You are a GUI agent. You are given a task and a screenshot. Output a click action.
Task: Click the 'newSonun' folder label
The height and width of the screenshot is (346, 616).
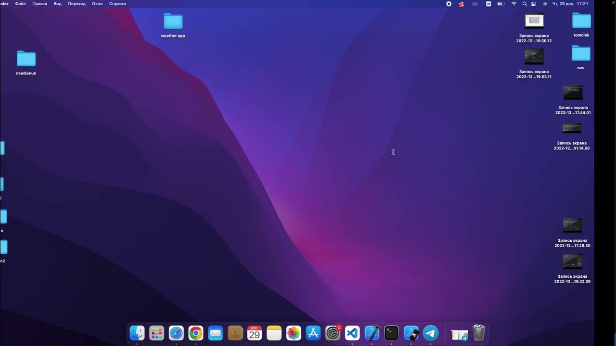[x=26, y=74]
